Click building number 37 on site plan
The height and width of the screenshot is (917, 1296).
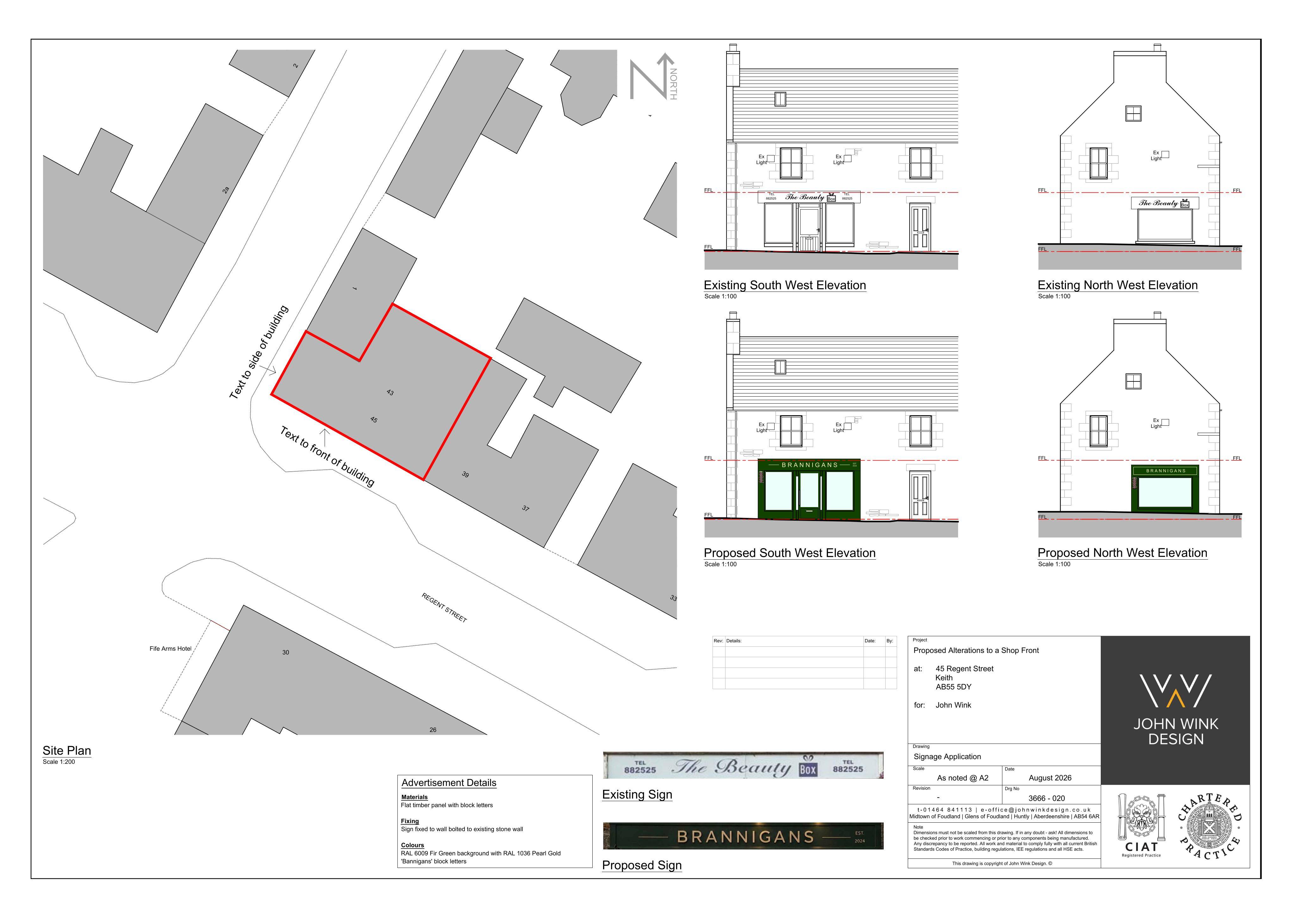pos(526,508)
